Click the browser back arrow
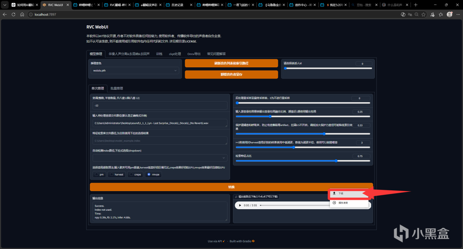Screen dimensions: 463x249 (x=5, y=14)
